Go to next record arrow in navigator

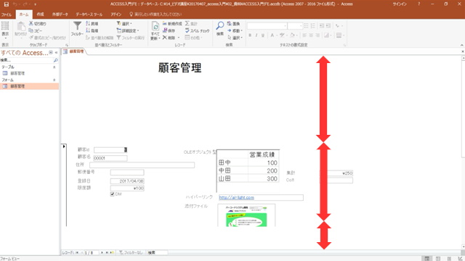pos(102,253)
